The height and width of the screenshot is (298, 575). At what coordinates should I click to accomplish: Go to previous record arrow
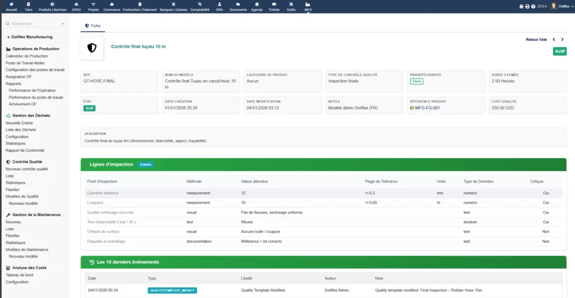coord(554,40)
